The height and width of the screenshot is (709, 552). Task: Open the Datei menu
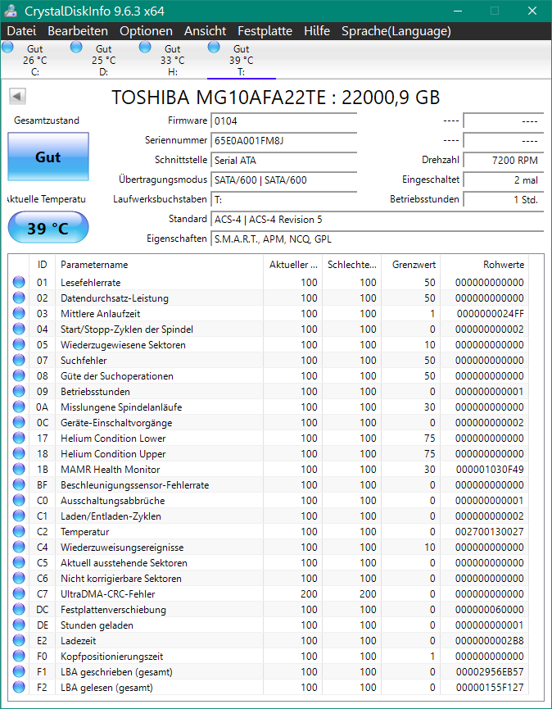[21, 31]
